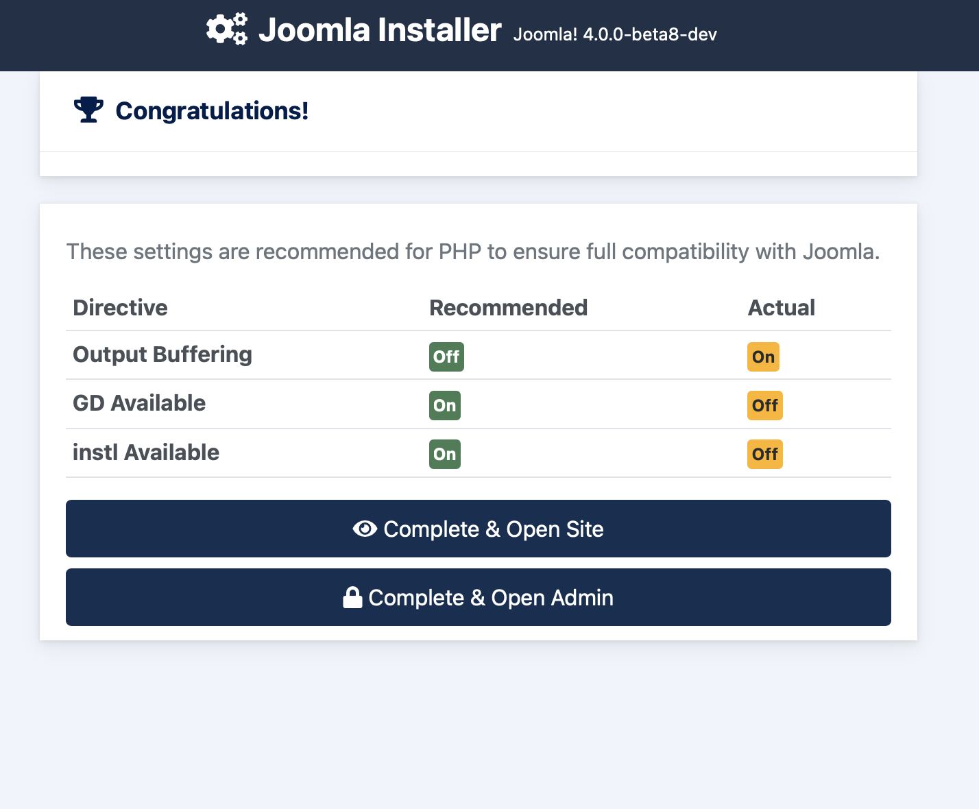Image resolution: width=979 pixels, height=809 pixels.
Task: Click the Output Buffering row label
Action: (162, 354)
